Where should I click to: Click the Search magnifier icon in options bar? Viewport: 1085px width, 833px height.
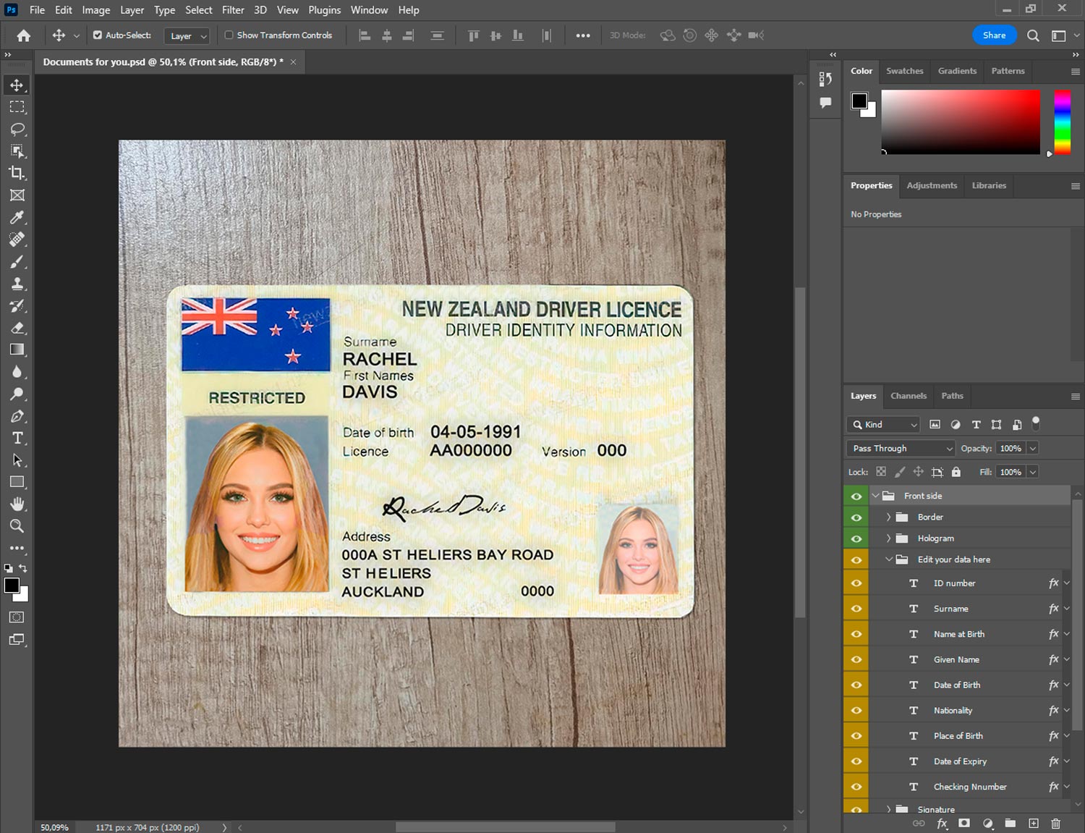(1033, 35)
